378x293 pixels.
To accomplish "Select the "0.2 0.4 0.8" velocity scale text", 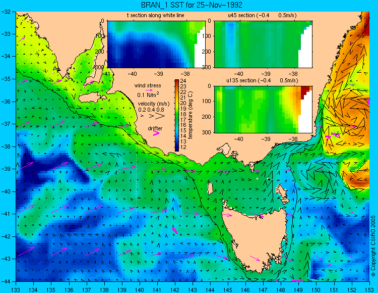I will 151,110.
